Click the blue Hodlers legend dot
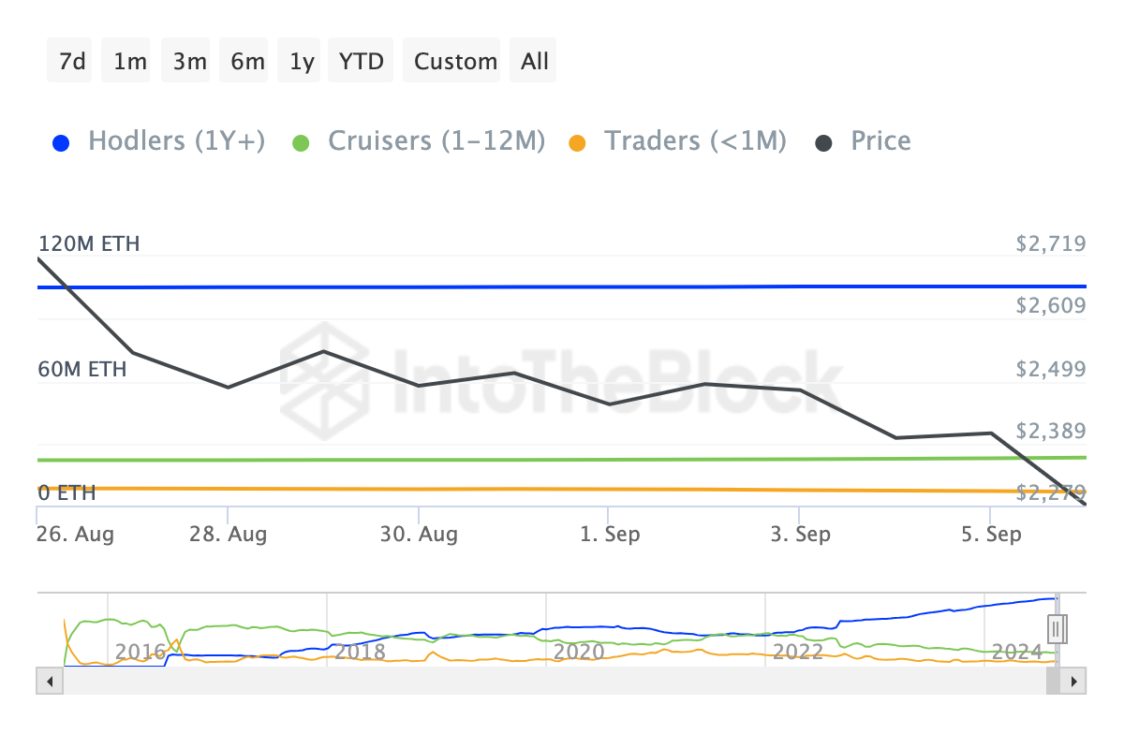The height and width of the screenshot is (749, 1124). (62, 143)
